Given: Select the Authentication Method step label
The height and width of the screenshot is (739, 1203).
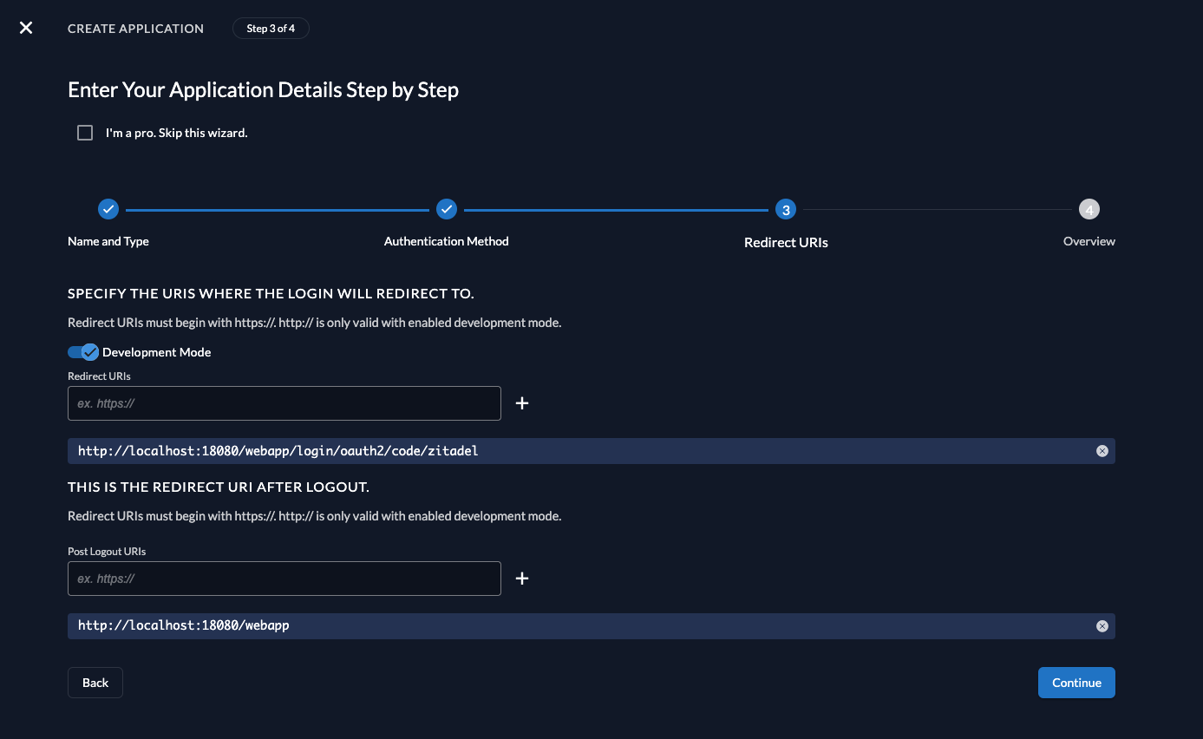Looking at the screenshot, I should [446, 241].
